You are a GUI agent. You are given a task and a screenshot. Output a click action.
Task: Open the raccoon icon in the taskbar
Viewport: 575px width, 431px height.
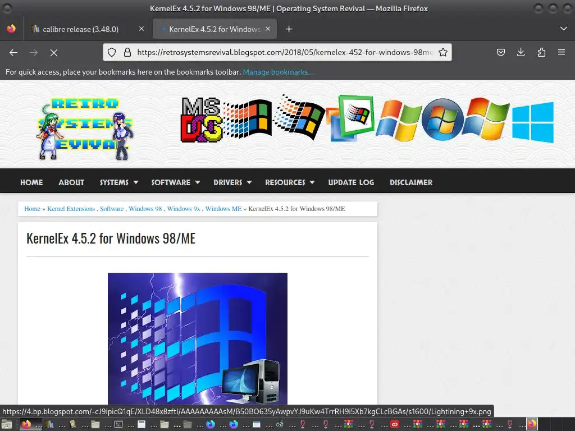[280, 424]
